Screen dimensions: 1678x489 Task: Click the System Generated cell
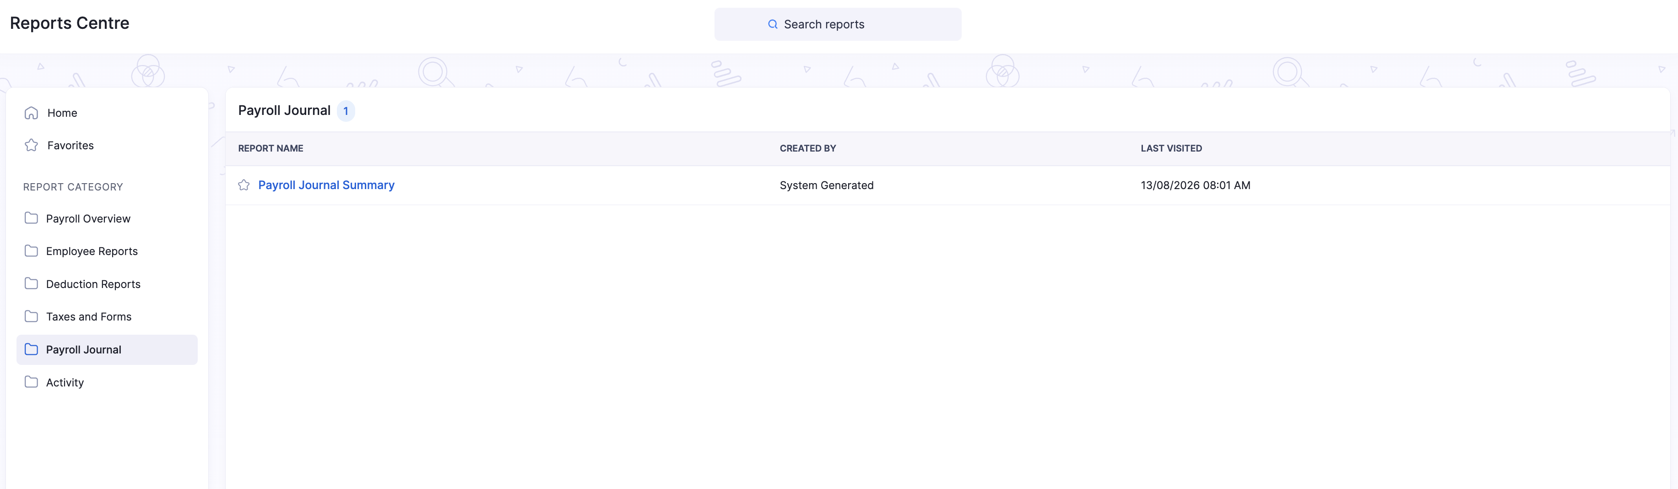pyautogui.click(x=827, y=185)
